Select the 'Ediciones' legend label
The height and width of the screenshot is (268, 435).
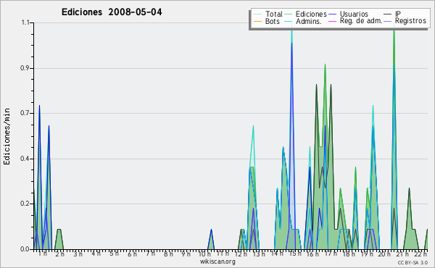click(x=311, y=14)
